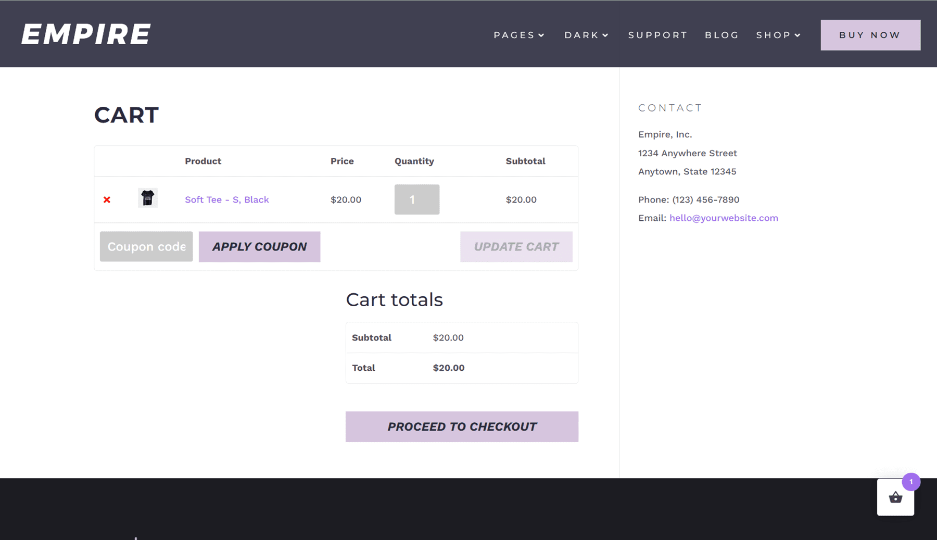
Task: Select the quantity input box
Action: [416, 199]
